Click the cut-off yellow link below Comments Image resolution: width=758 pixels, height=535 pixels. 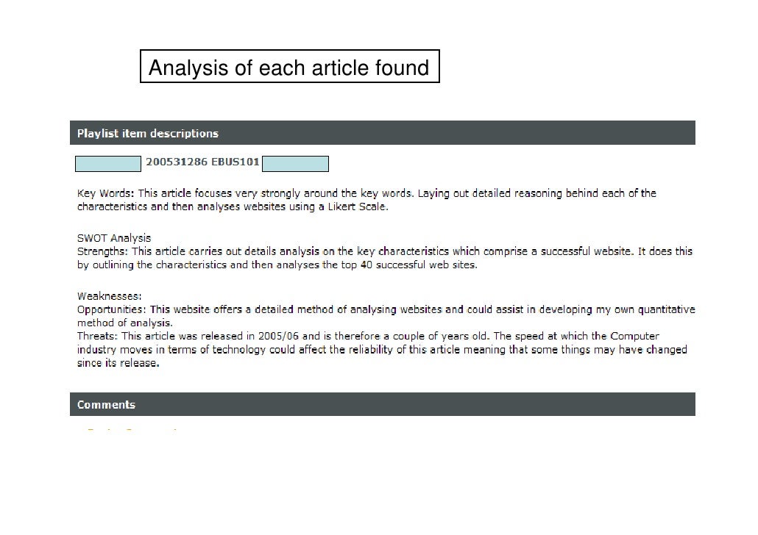(130, 428)
